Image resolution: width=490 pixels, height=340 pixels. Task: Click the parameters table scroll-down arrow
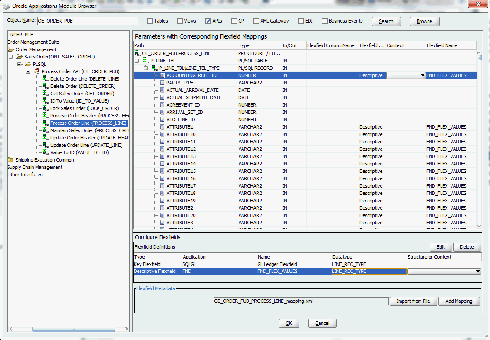pyautogui.click(x=479, y=226)
